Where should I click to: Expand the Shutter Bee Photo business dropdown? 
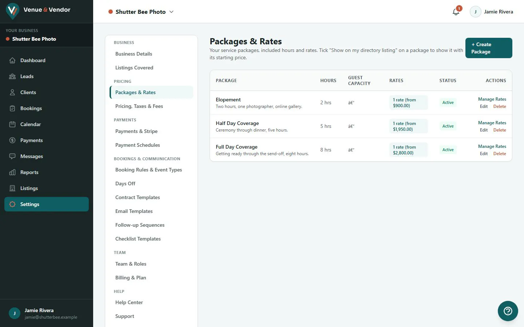point(141,12)
